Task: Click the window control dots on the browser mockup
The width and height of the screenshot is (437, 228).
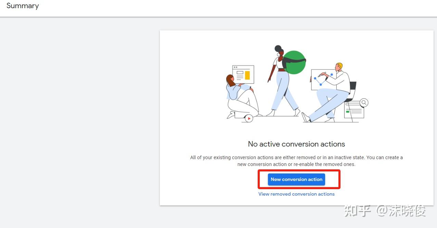Action: point(235,67)
